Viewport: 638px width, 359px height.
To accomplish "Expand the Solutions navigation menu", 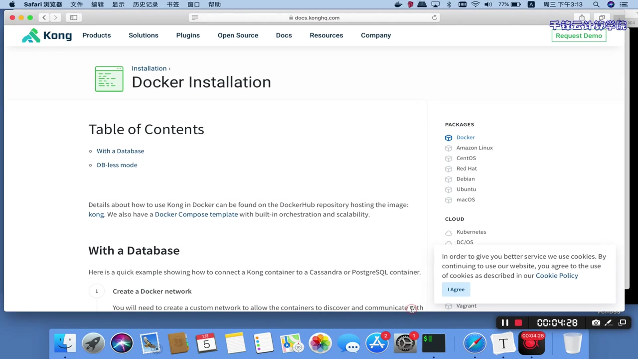I will (x=143, y=35).
